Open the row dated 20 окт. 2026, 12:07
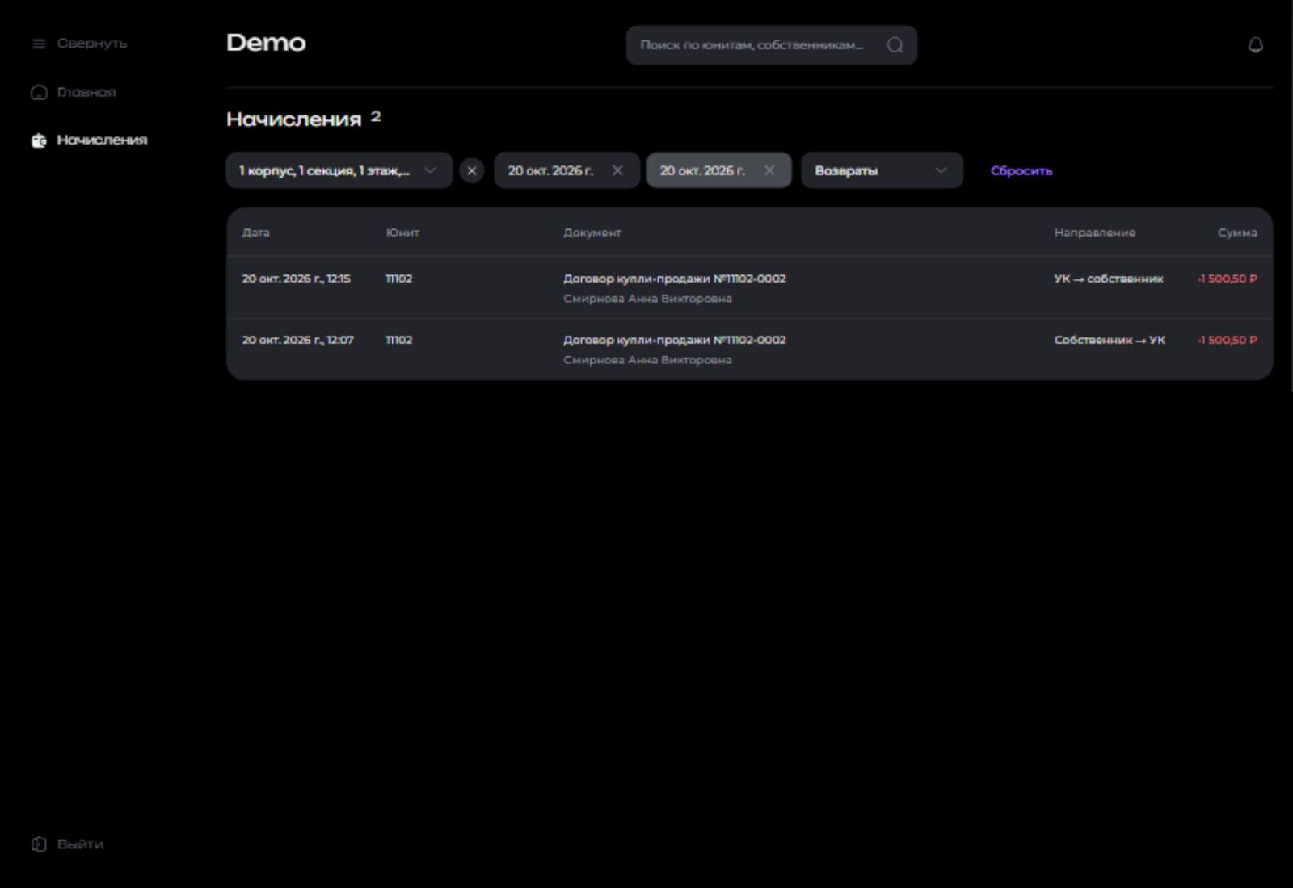 tap(750, 350)
